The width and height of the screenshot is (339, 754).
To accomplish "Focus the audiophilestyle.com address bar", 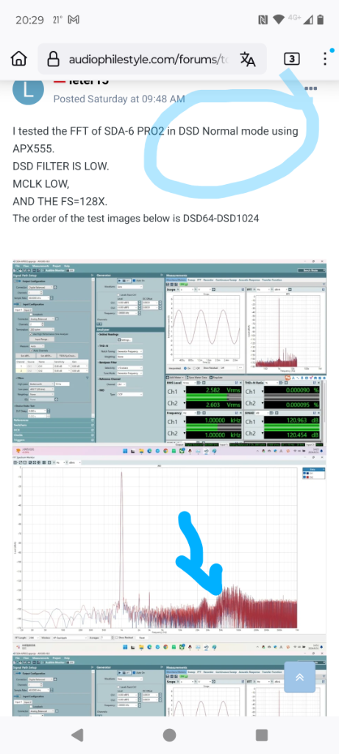I will pos(151,59).
